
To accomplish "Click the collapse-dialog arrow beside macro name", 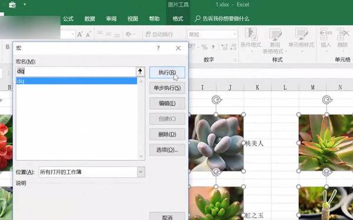I will pos(140,72).
